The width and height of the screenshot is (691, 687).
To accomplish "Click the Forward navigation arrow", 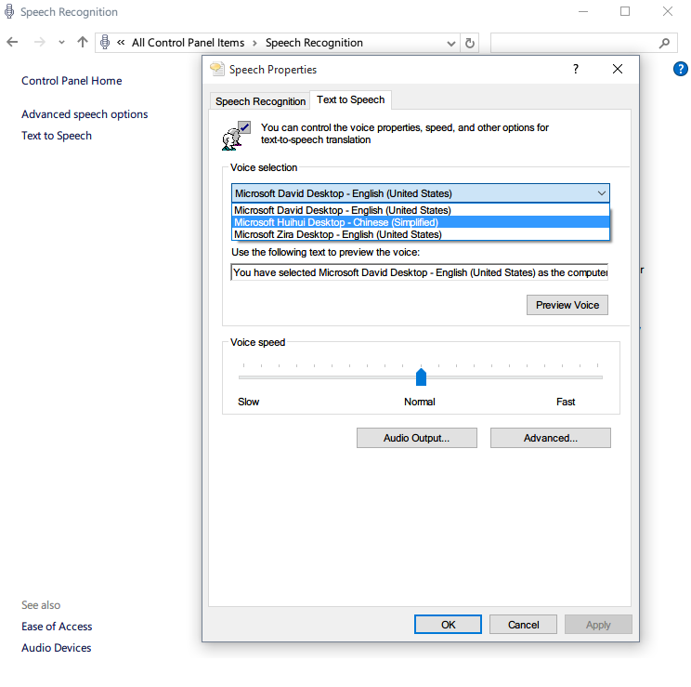I will tap(40, 43).
